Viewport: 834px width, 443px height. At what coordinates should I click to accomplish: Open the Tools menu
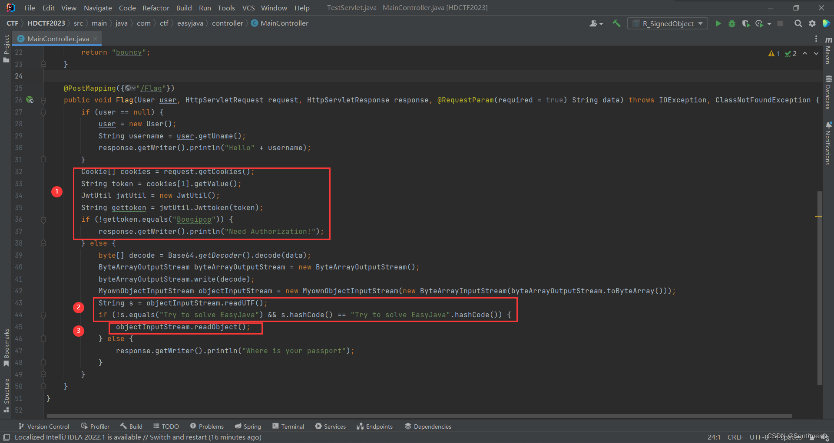[226, 8]
